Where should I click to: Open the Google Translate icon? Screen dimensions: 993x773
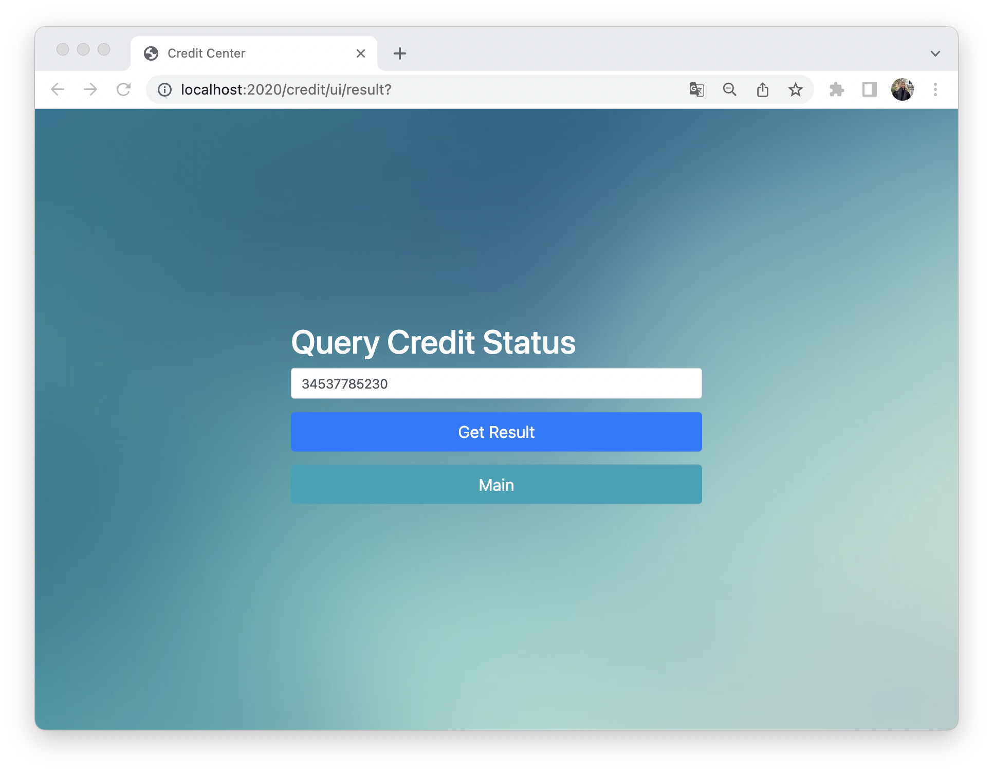(x=696, y=89)
